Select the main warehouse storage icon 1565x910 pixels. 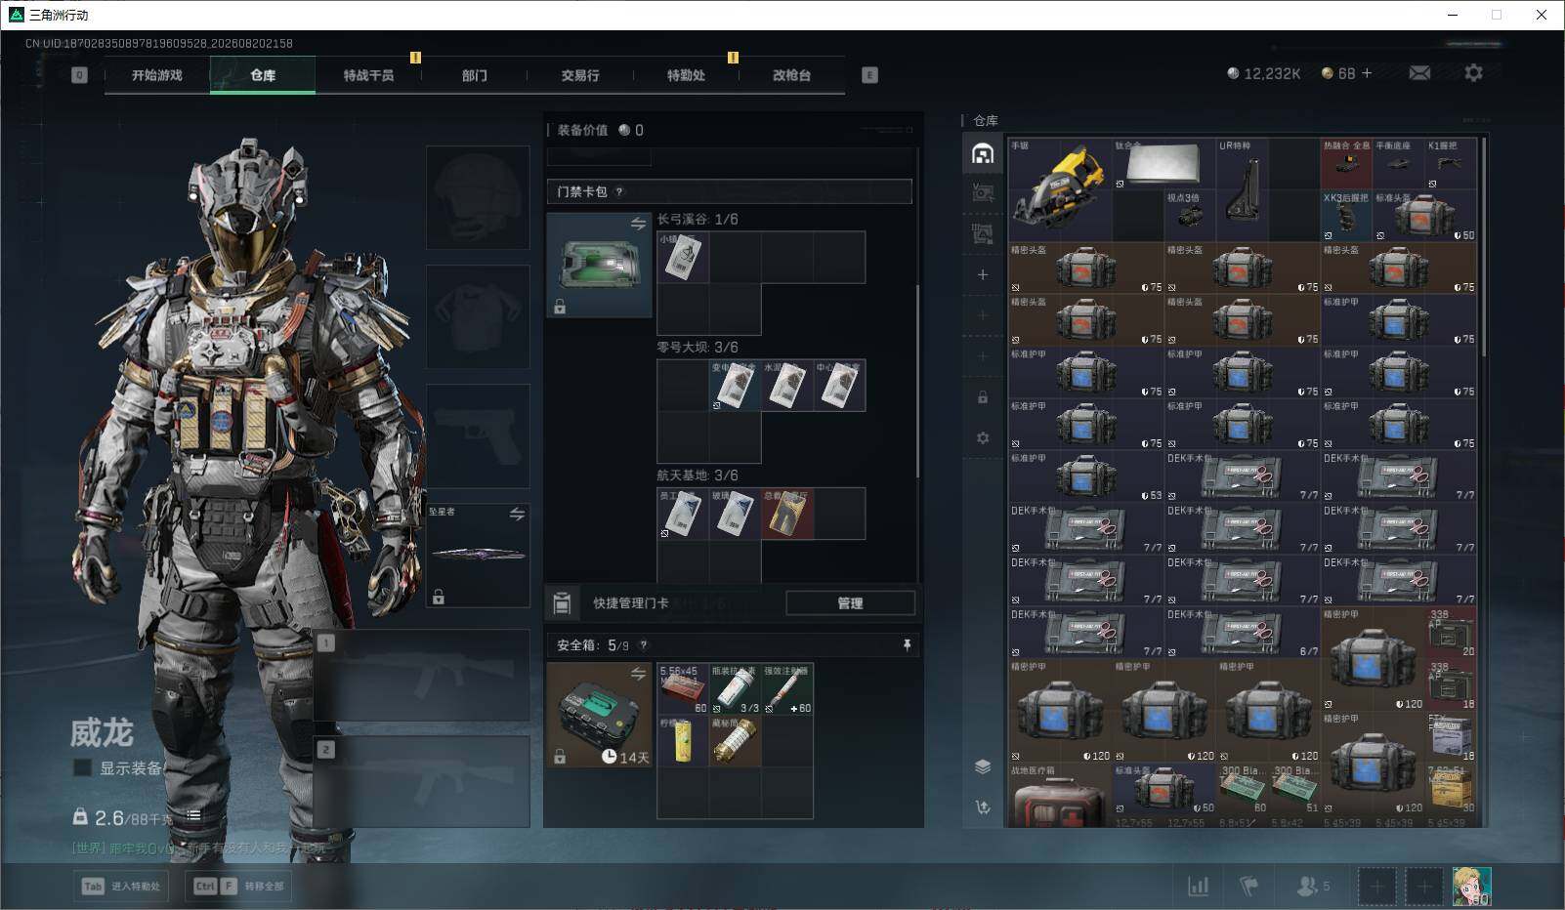pyautogui.click(x=983, y=153)
